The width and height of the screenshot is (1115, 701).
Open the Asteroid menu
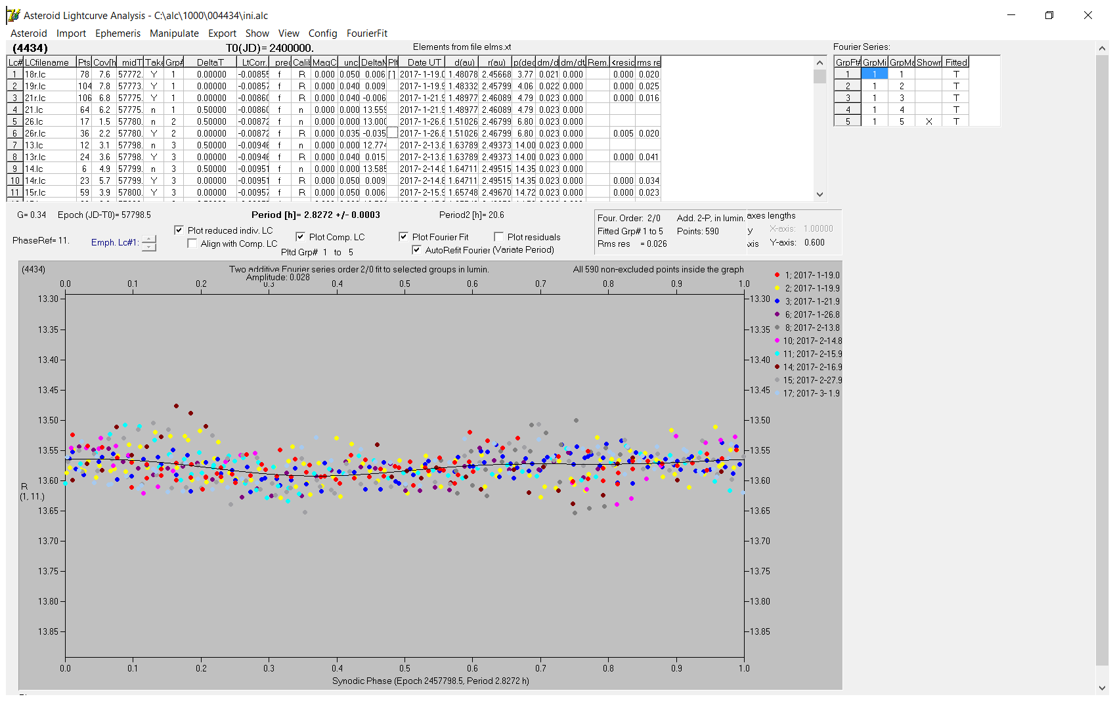pyautogui.click(x=29, y=33)
